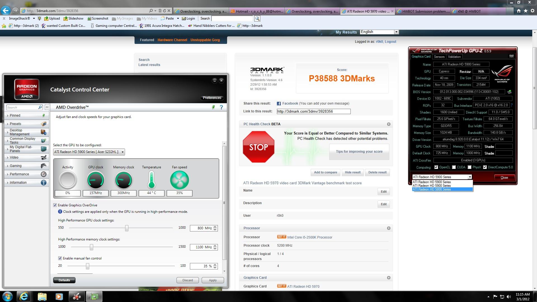This screenshot has height=302, width=537.
Task: Click the memory clock slider handle
Action: pyautogui.click(x=91, y=247)
